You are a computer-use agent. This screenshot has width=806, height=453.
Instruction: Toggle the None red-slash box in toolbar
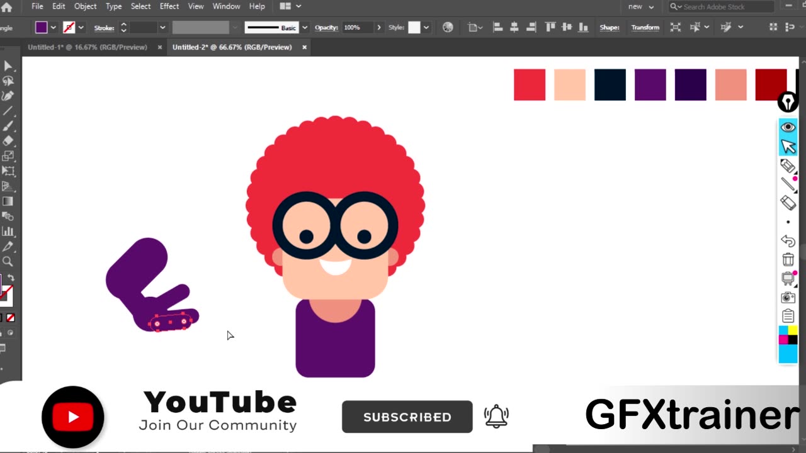(x=10, y=318)
